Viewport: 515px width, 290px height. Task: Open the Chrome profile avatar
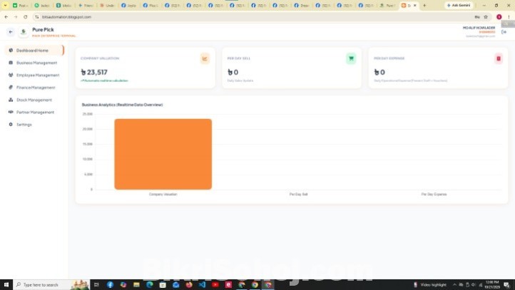coord(499,16)
